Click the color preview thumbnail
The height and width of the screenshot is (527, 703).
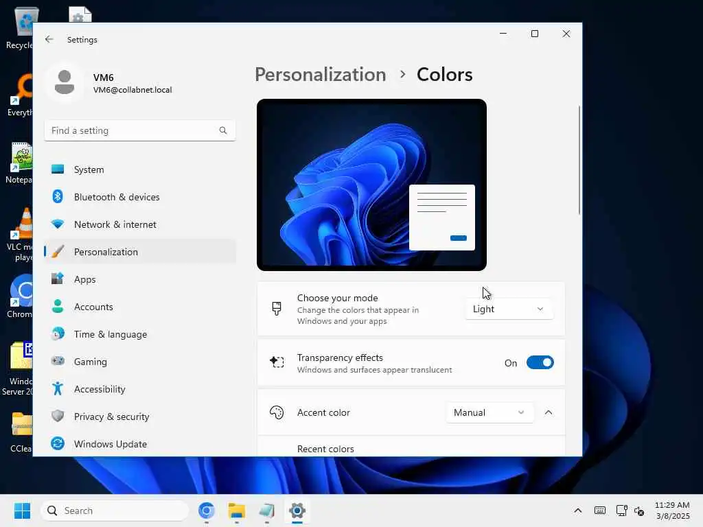click(x=371, y=185)
